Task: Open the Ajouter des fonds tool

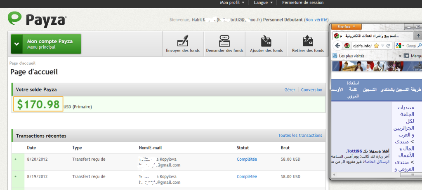Action: (266, 44)
